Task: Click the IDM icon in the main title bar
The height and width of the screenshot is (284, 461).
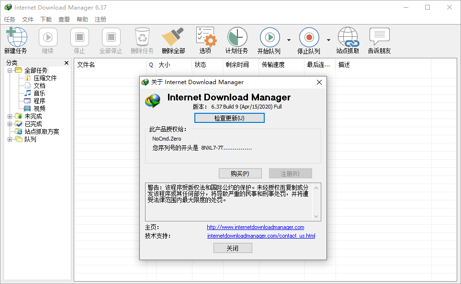Action: click(8, 7)
